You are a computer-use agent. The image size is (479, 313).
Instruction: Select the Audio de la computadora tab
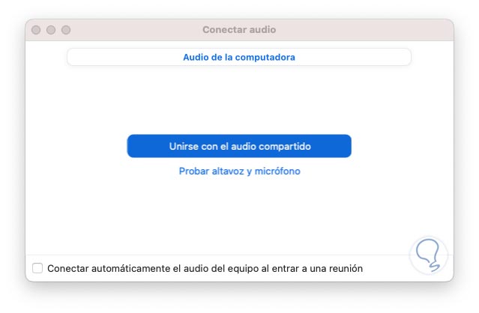click(239, 57)
